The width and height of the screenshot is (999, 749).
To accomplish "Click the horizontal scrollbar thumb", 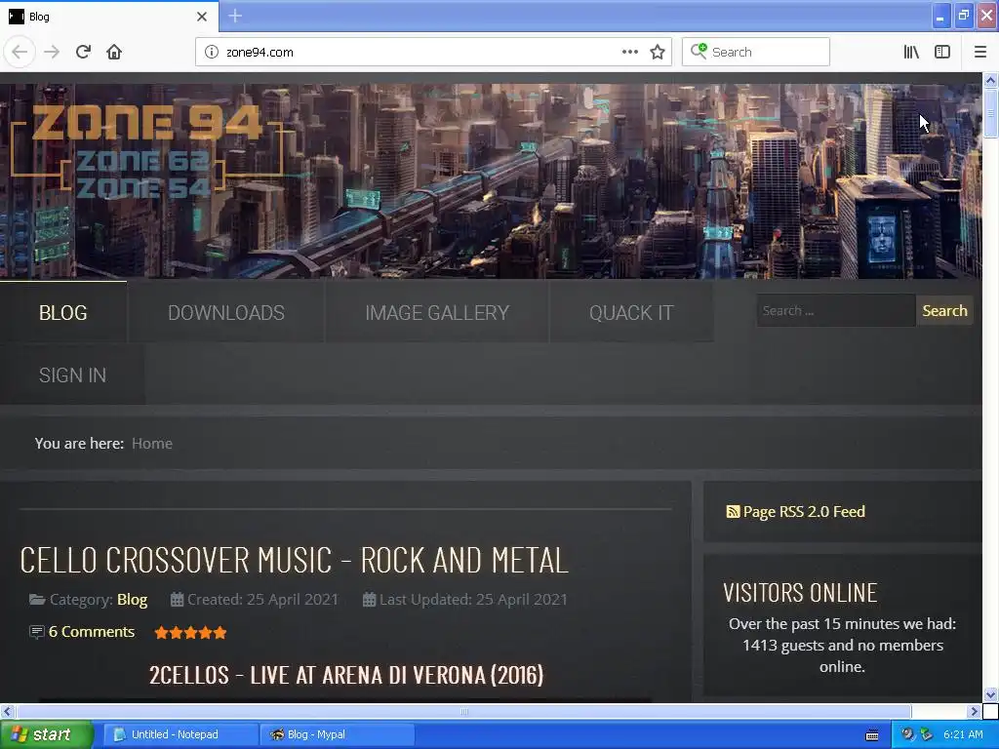I will point(463,711).
